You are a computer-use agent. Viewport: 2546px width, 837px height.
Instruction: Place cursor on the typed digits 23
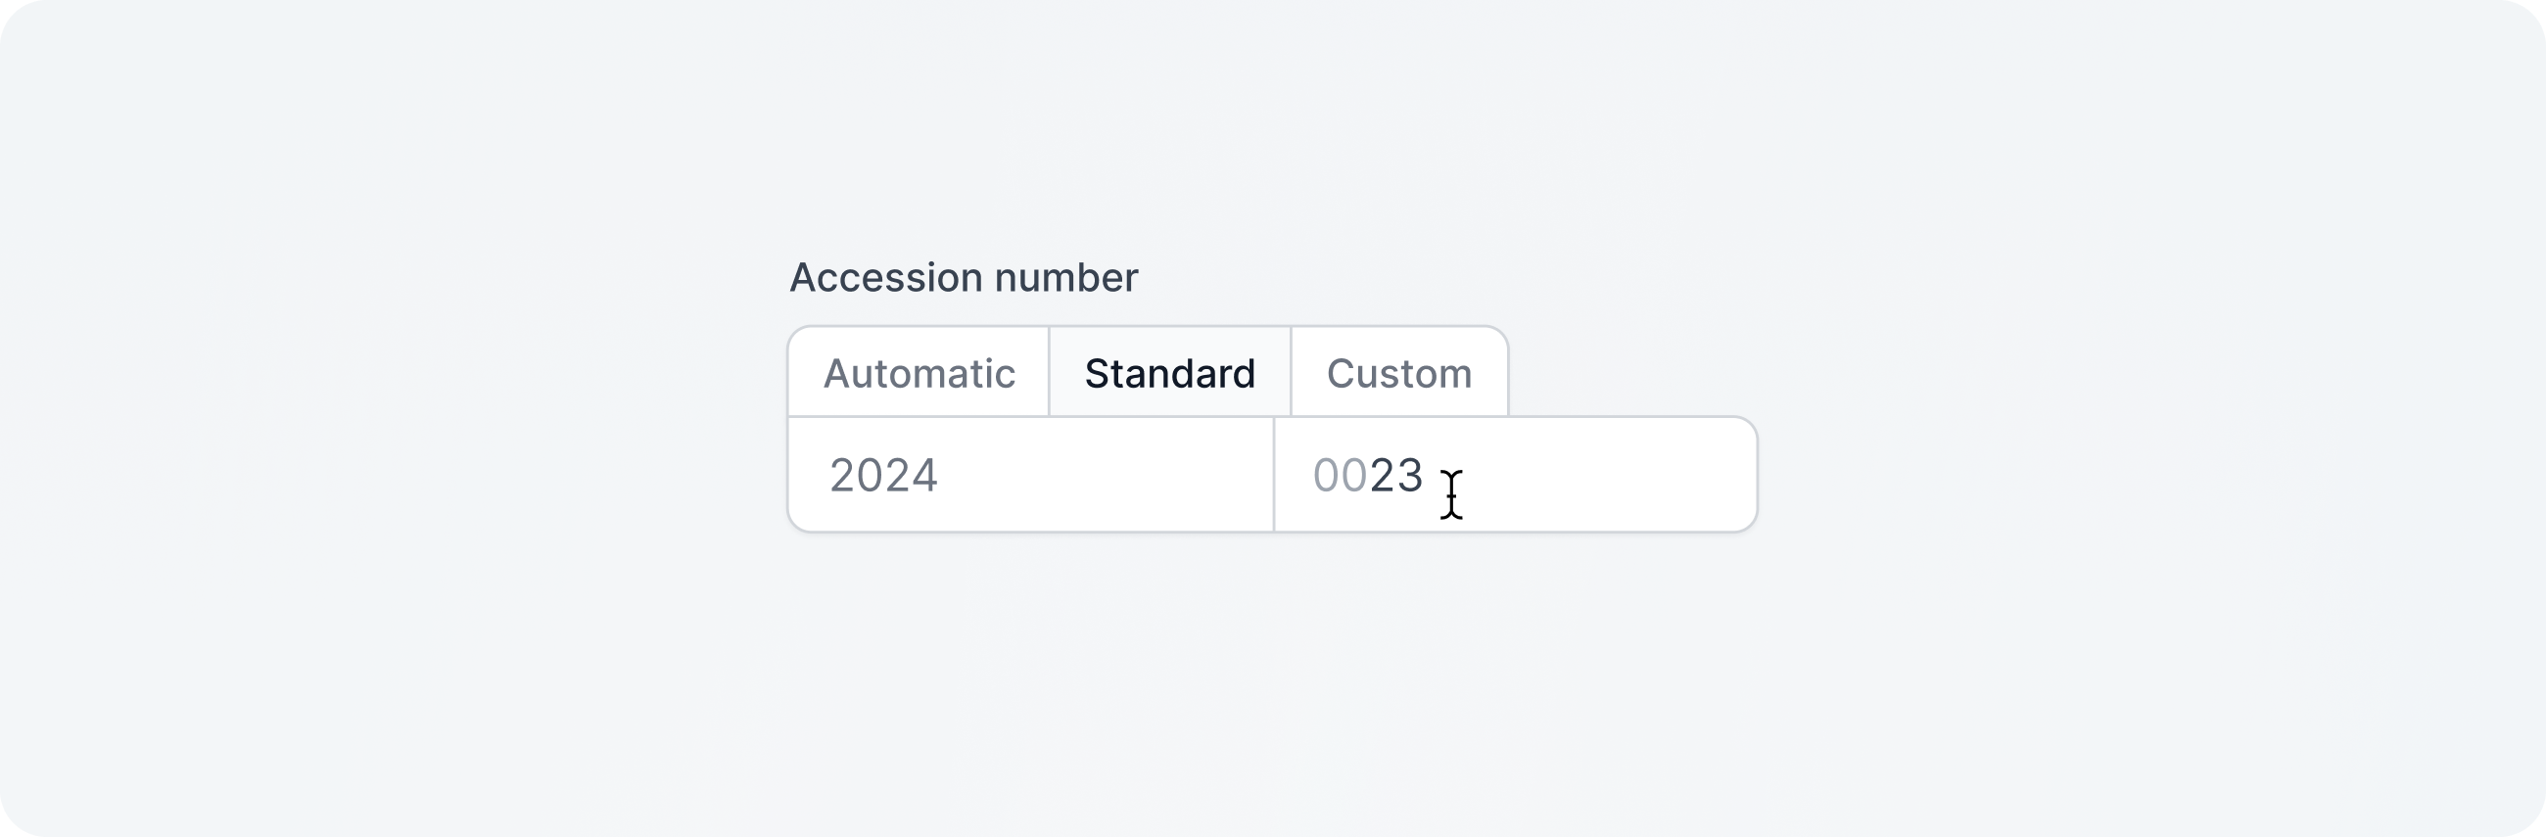tap(1395, 477)
